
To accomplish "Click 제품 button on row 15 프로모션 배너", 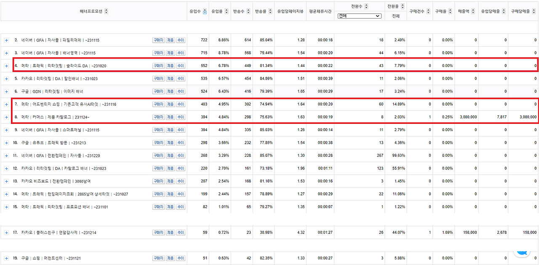I will click(170, 207).
